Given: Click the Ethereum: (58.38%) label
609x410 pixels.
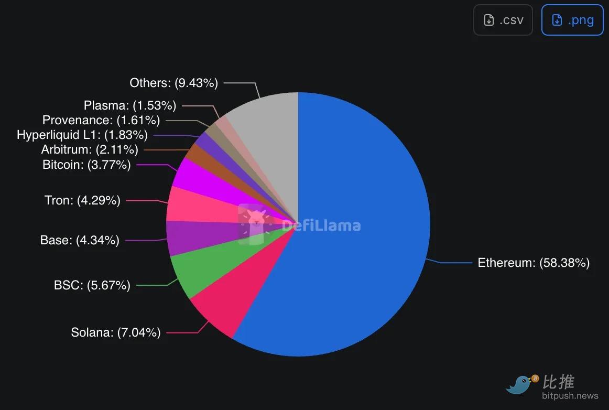Looking at the screenshot, I should 534,263.
